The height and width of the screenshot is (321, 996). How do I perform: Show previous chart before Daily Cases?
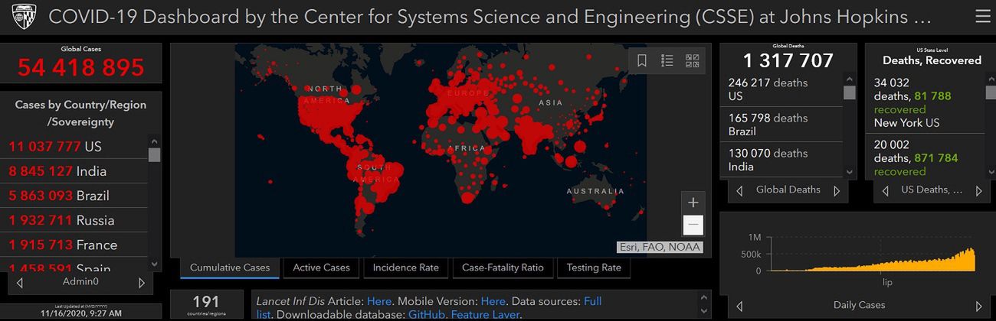(x=739, y=306)
